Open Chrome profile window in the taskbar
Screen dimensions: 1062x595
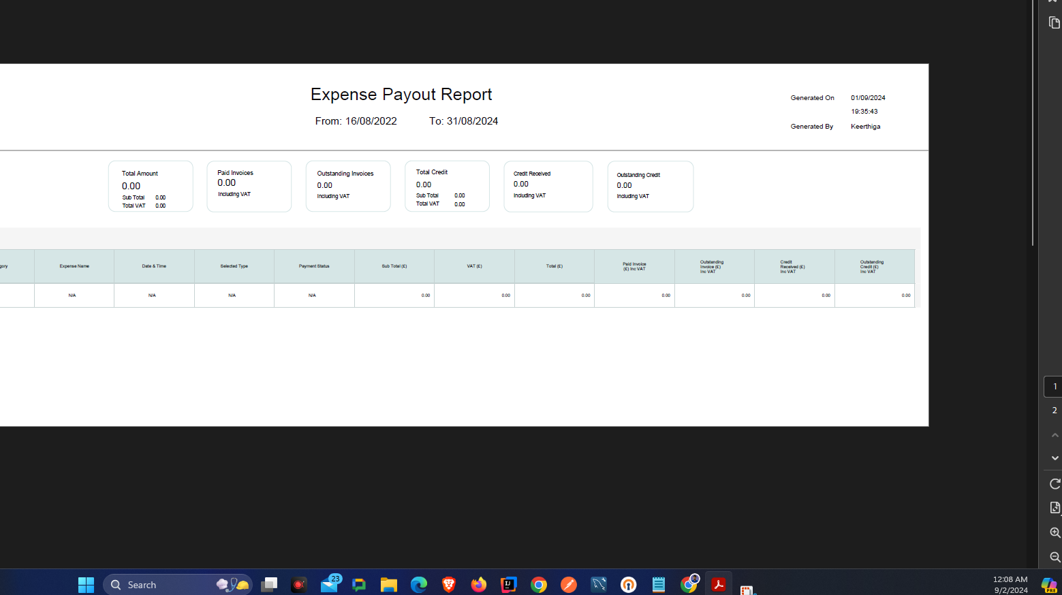pyautogui.click(x=689, y=584)
